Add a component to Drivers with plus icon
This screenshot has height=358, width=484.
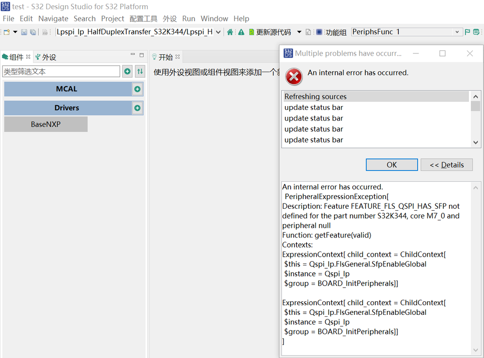pyautogui.click(x=138, y=108)
